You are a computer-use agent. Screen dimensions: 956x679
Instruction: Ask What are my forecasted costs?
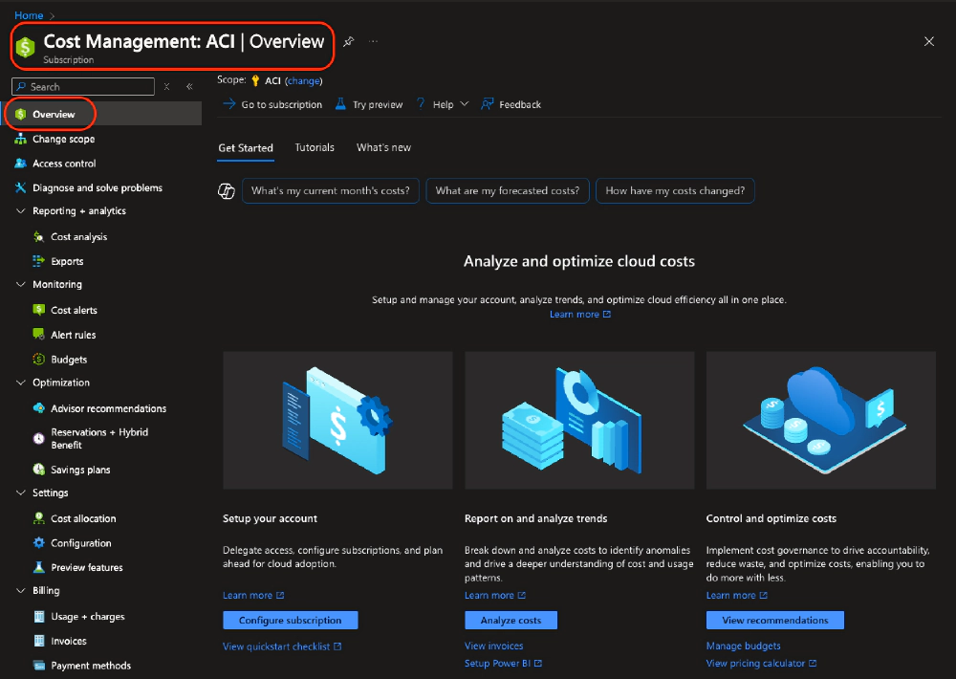[x=508, y=191]
